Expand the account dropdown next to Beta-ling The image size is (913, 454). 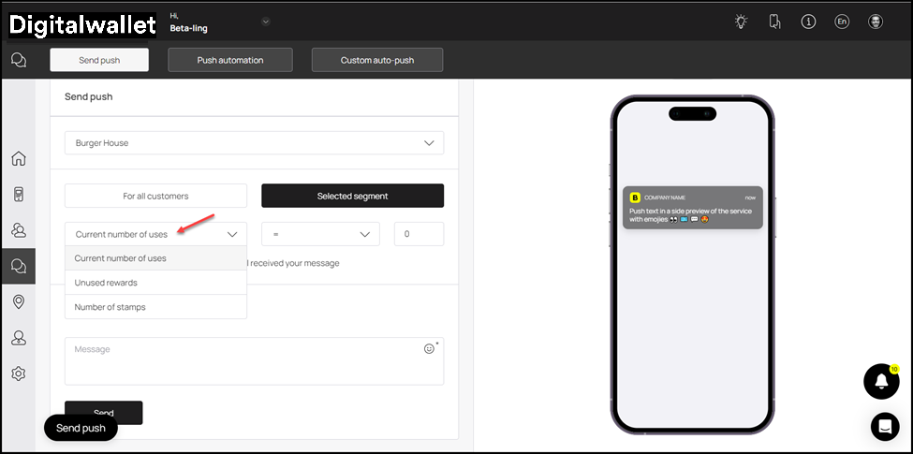pyautogui.click(x=265, y=22)
